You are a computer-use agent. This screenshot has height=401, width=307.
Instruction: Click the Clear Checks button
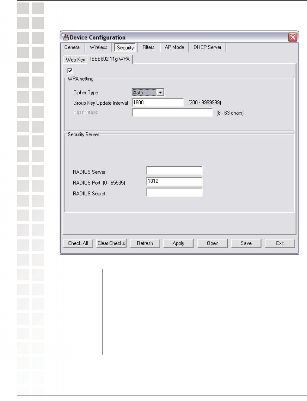coord(111,243)
